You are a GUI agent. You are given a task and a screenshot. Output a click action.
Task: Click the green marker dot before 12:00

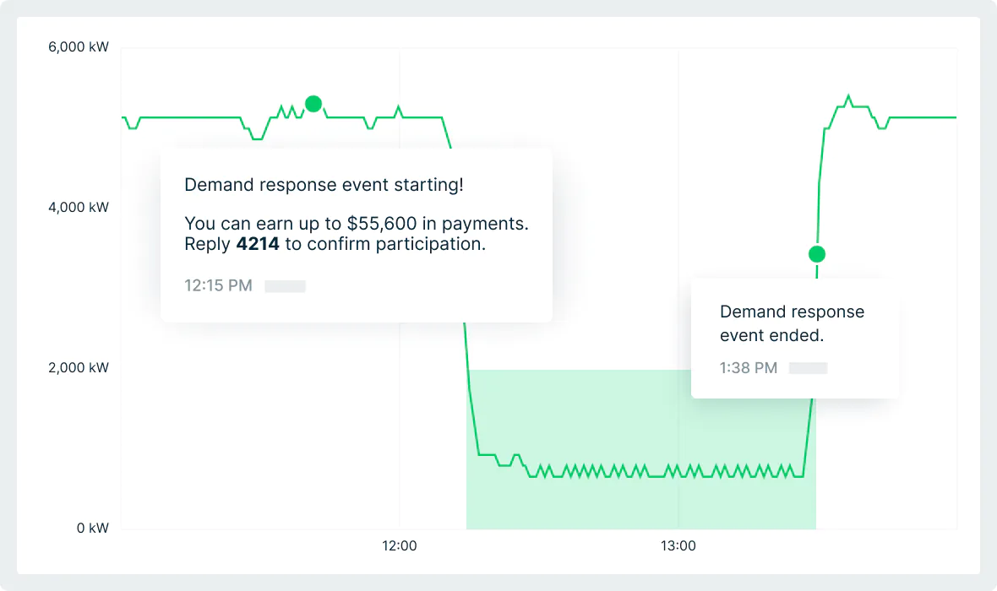pyautogui.click(x=313, y=104)
